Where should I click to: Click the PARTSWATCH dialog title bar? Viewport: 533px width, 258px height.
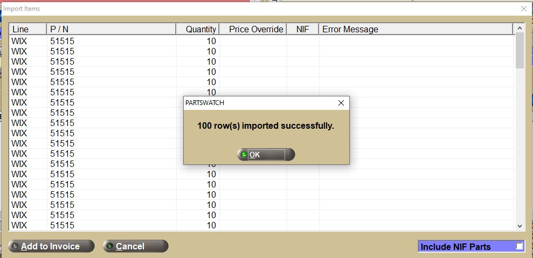[259, 102]
